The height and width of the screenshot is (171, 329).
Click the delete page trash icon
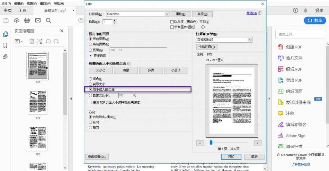pos(31,41)
